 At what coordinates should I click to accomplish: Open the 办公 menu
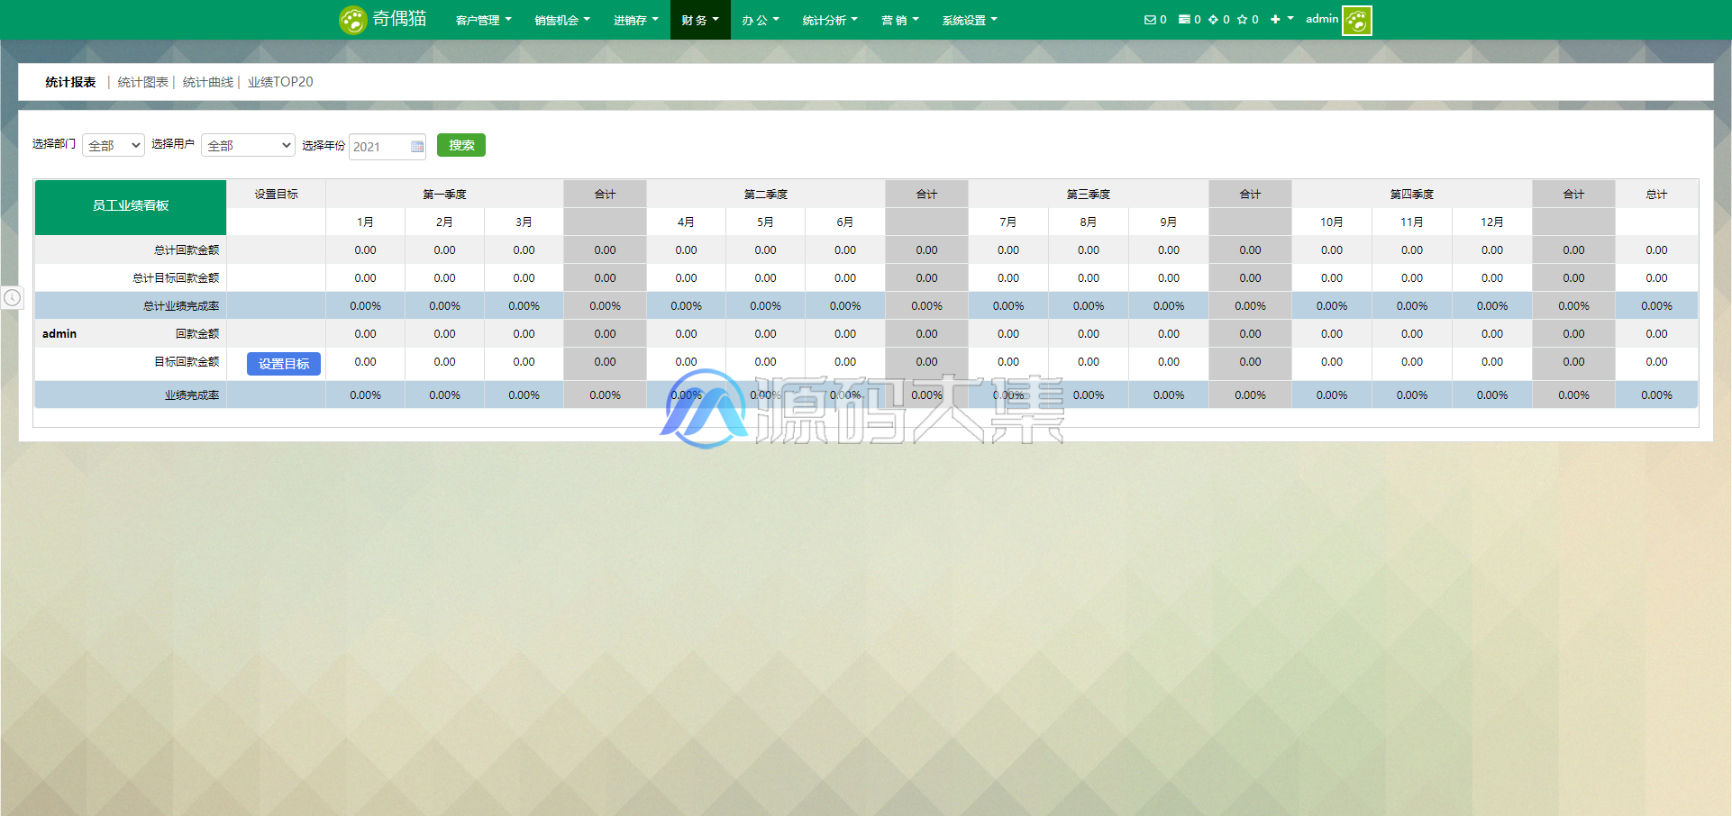pyautogui.click(x=761, y=20)
